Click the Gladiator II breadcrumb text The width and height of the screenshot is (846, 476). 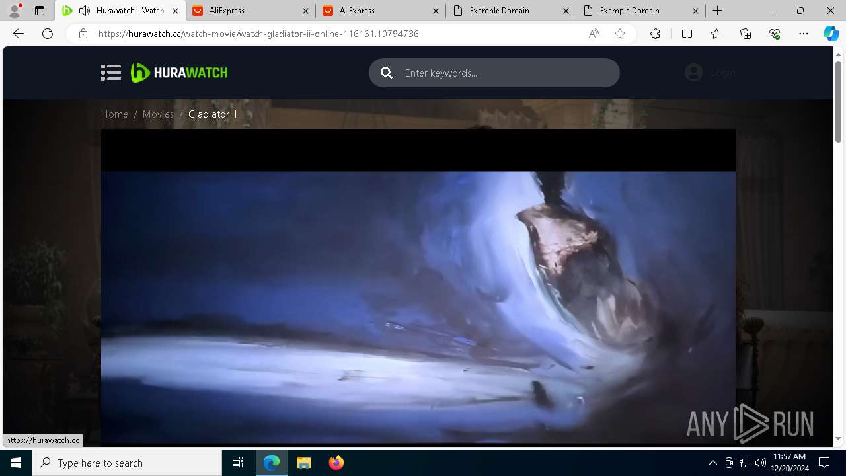pyautogui.click(x=212, y=114)
